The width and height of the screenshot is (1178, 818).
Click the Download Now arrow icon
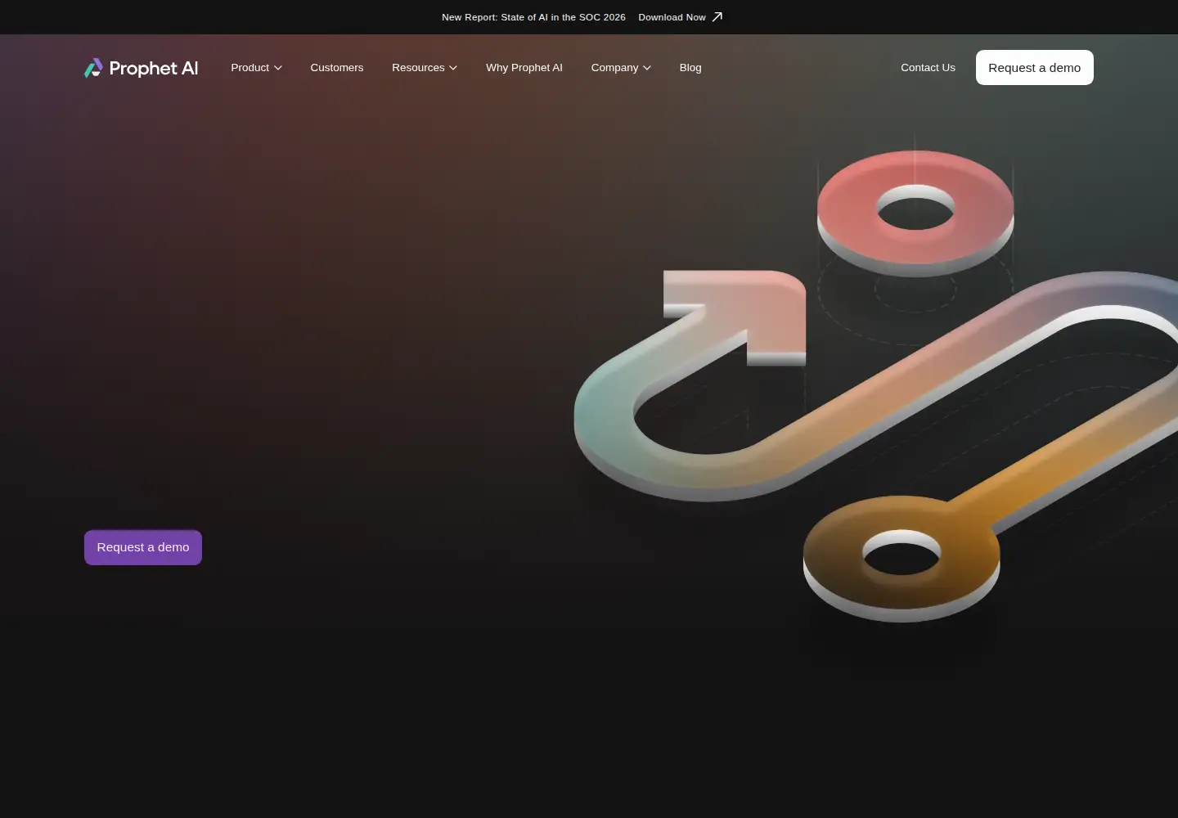717,17
